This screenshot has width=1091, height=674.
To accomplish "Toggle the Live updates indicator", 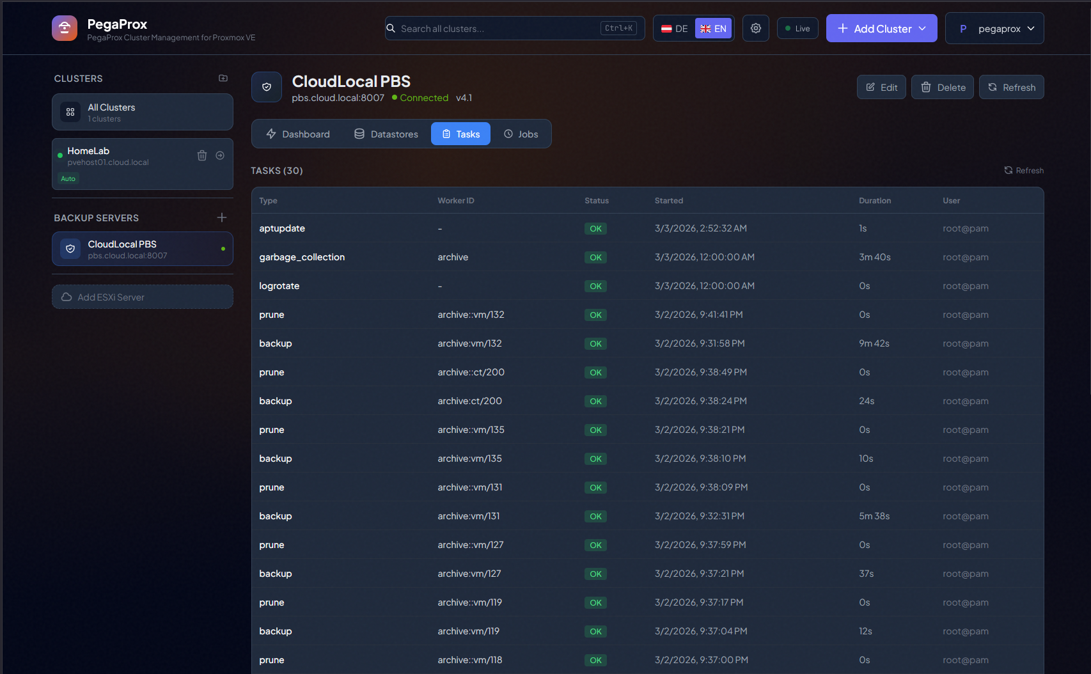I will pyautogui.click(x=797, y=29).
